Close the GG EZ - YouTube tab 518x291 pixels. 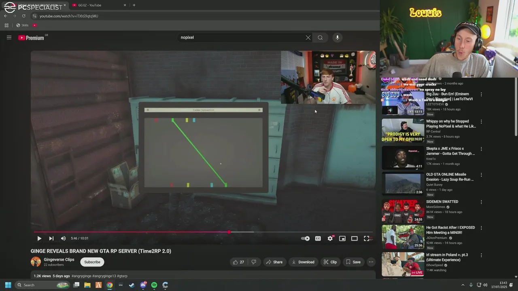pos(125,5)
